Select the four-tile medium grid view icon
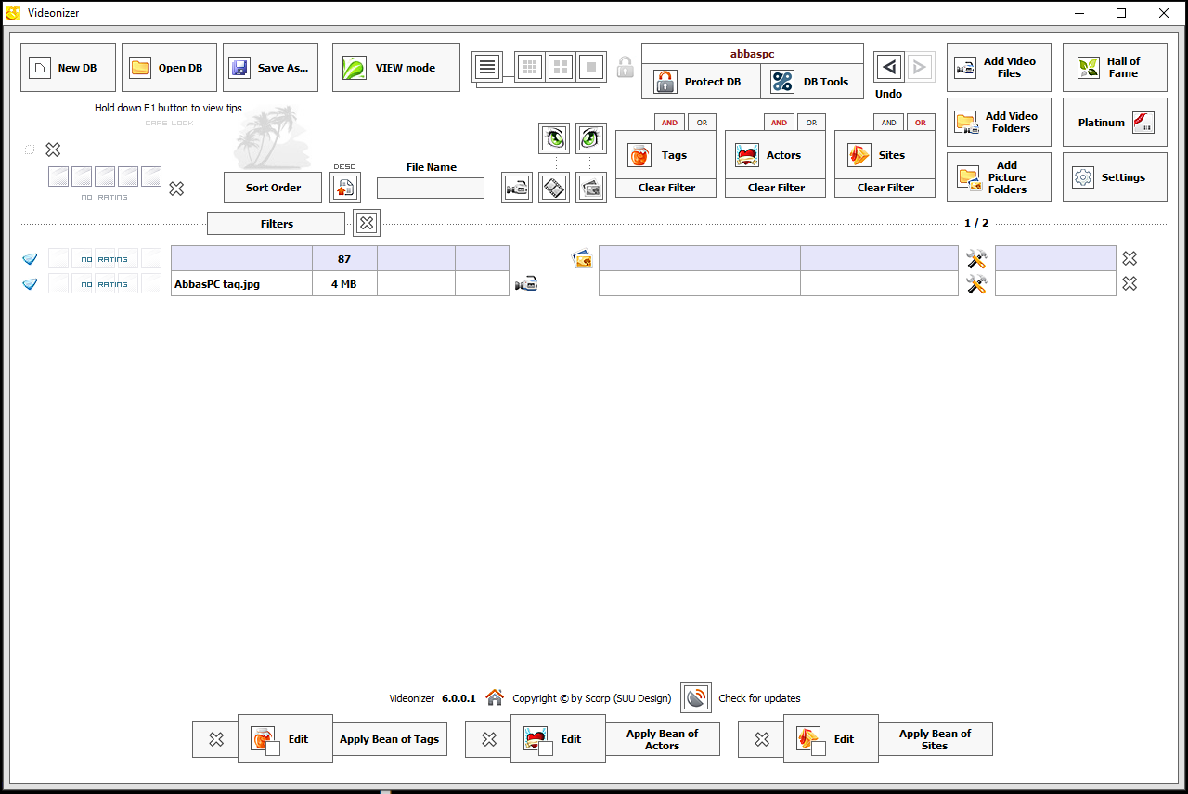The width and height of the screenshot is (1188, 794). tap(561, 67)
